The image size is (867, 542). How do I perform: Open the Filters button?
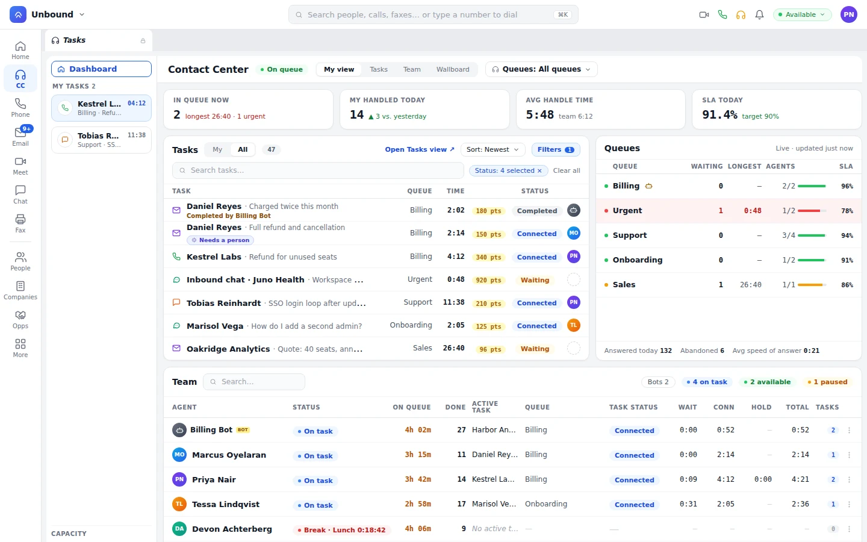click(556, 149)
